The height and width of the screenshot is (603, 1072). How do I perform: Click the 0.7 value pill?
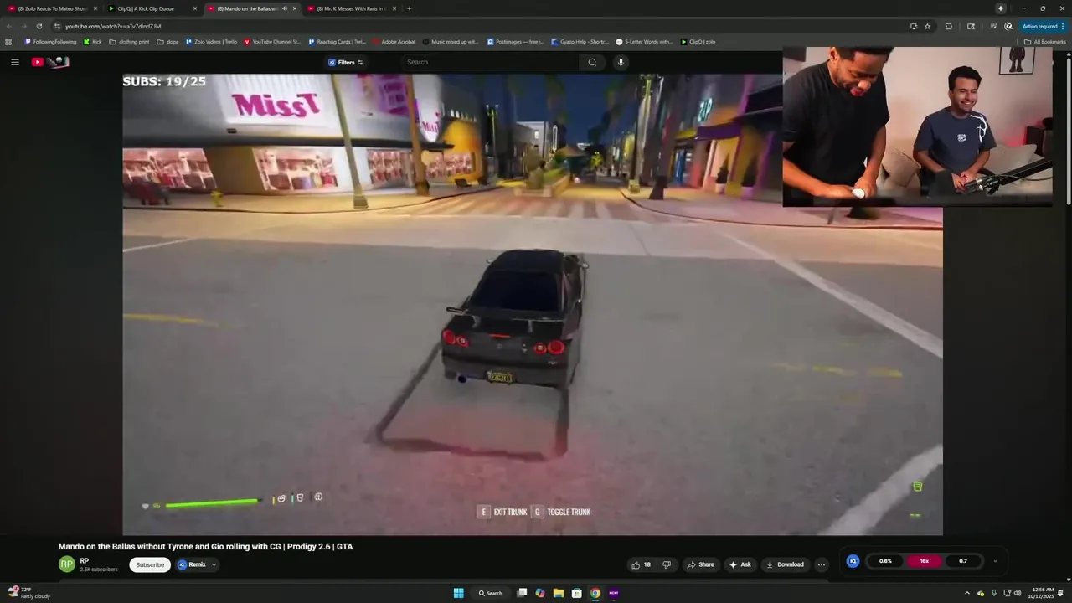point(963,561)
